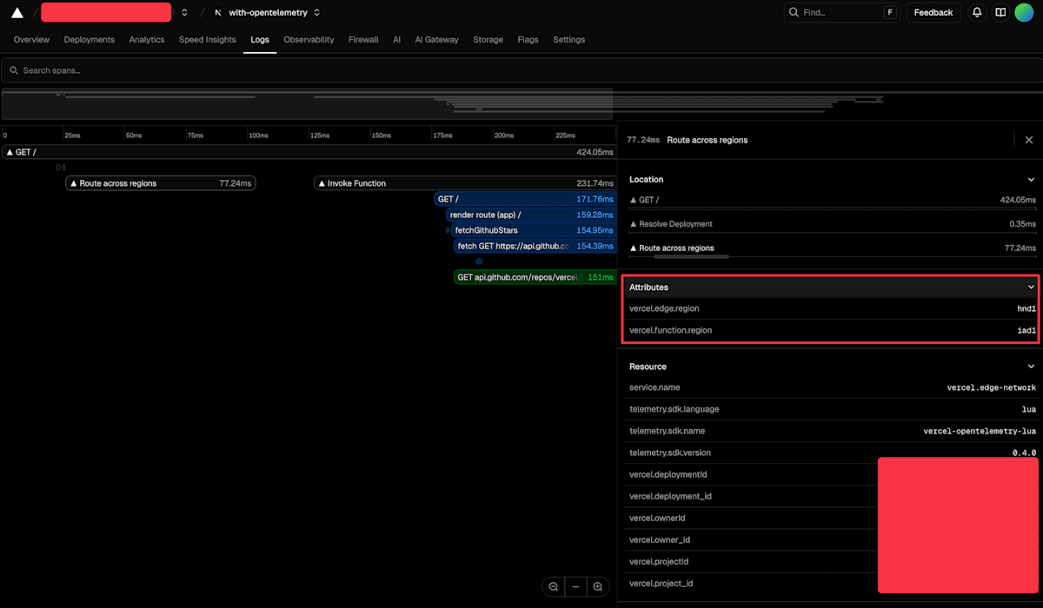
Task: Switch to the Firewall tab
Action: [363, 40]
